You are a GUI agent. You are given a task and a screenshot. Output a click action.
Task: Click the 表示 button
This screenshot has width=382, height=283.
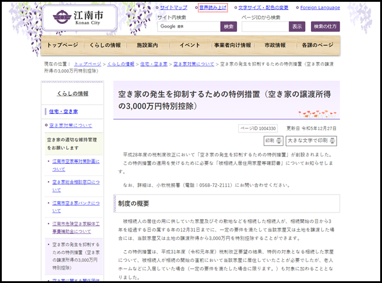(297, 27)
